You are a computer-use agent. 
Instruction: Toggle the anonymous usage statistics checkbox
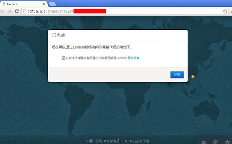pos(63,58)
